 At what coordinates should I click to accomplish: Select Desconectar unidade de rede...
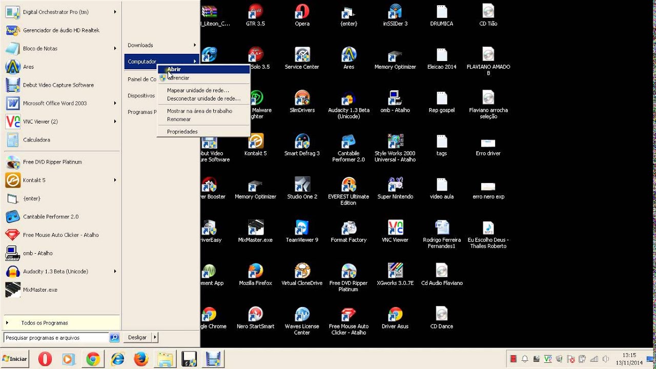coord(203,98)
